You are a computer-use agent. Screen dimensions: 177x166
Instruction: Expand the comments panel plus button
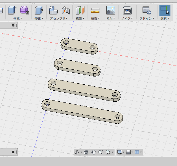13,152
